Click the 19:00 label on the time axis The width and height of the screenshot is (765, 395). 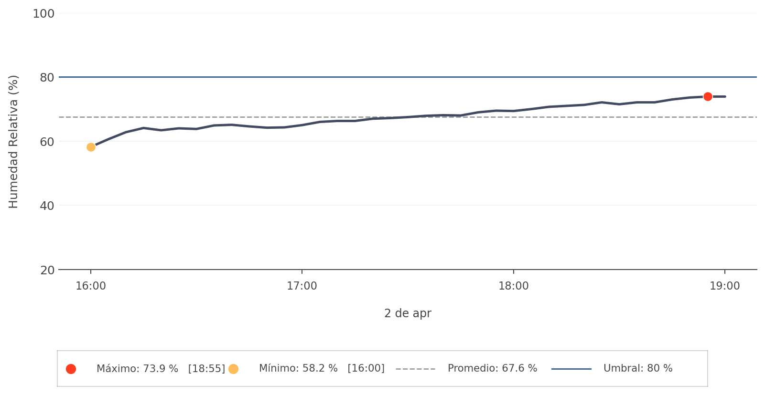(725, 286)
